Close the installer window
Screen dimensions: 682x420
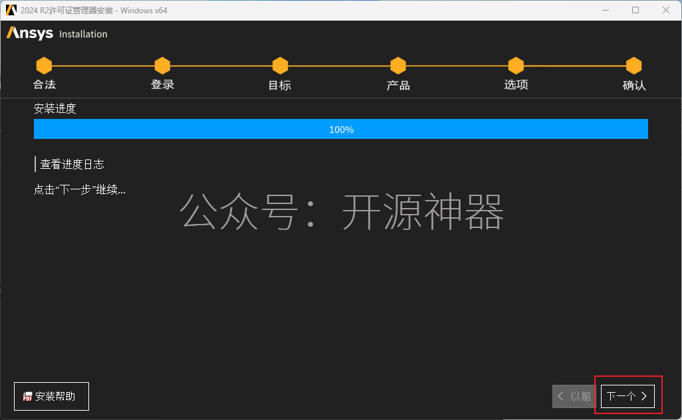(666, 10)
